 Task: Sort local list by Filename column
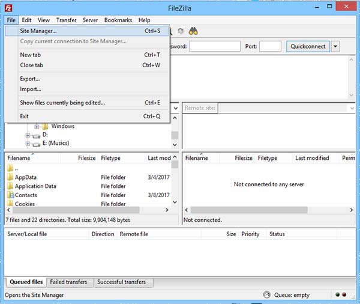pos(32,158)
